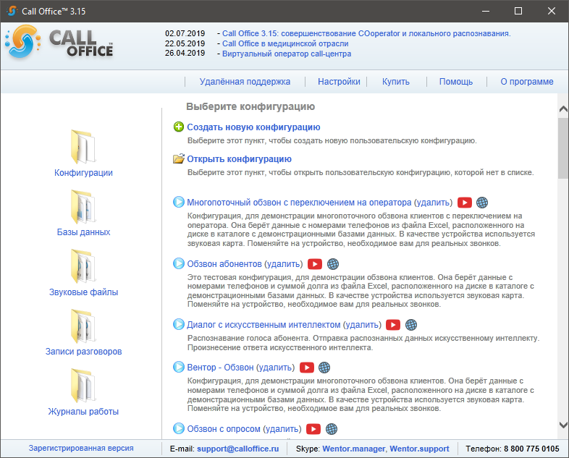
Task: Open the Настройки menu
Action: (x=339, y=82)
